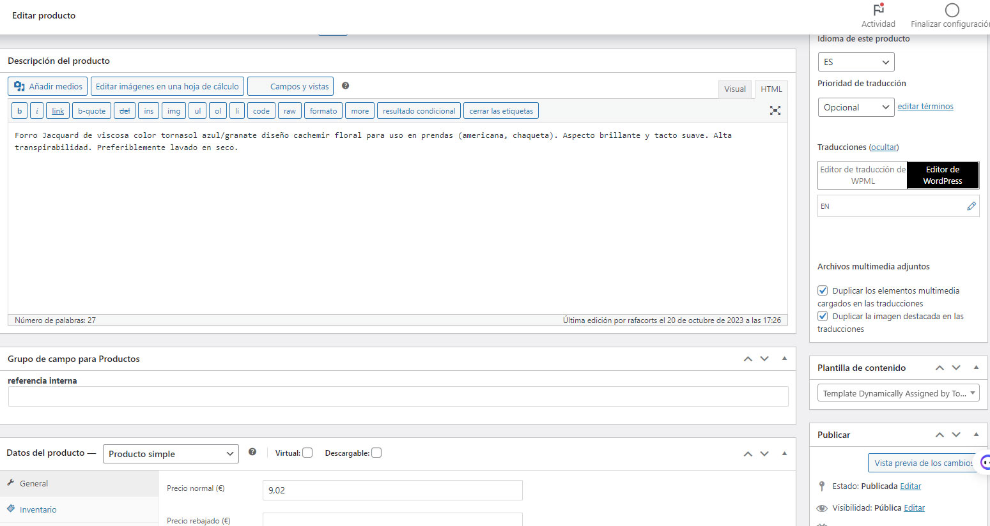Insert blockquote with b-quote button
990x526 pixels.
pyautogui.click(x=92, y=111)
